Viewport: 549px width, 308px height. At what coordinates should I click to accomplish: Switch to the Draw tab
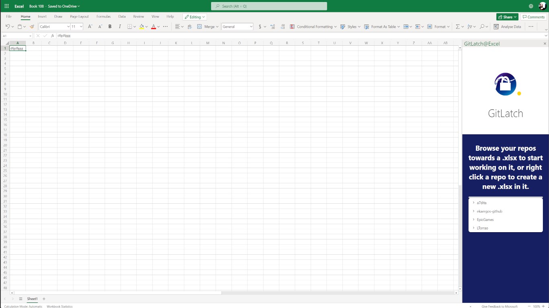coord(58,16)
